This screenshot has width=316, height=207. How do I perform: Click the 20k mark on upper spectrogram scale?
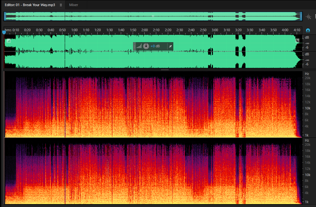point(308,78)
